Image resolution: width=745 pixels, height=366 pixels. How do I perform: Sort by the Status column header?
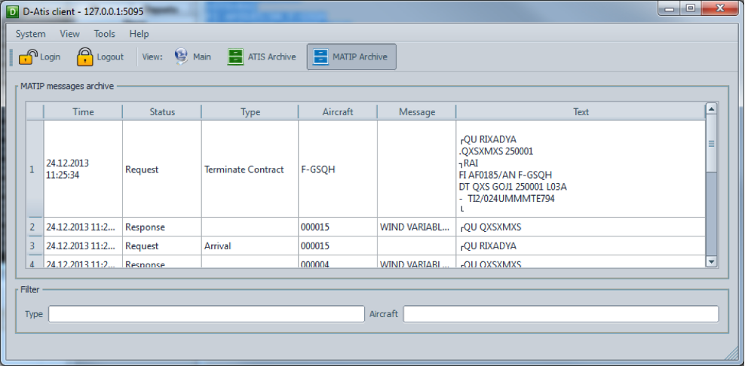[161, 111]
